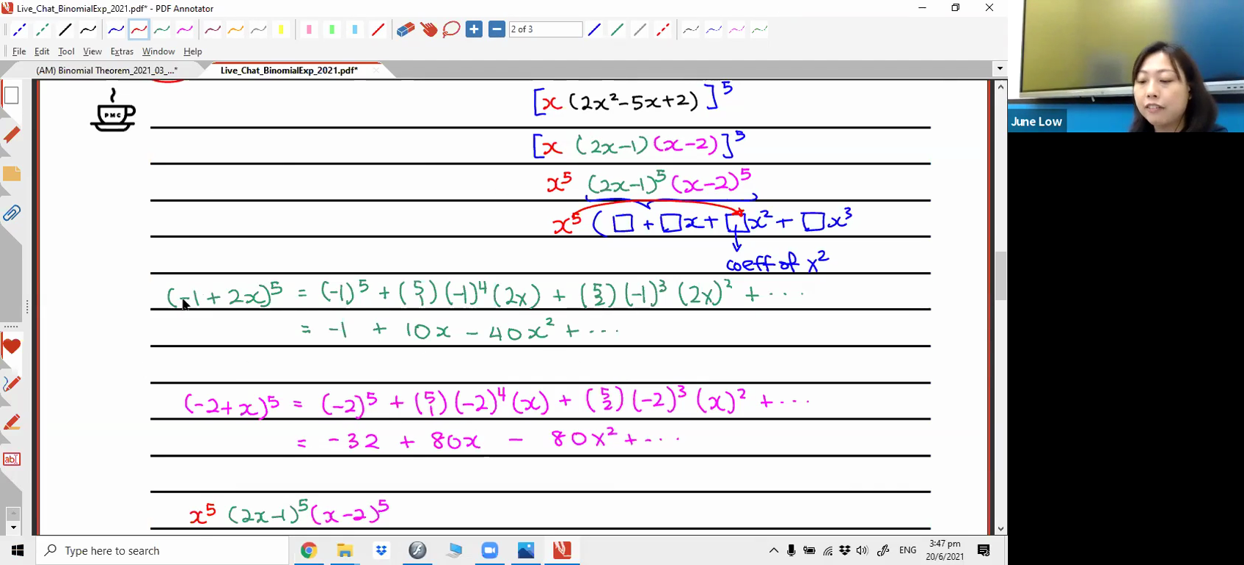
Task: Open Zoom from the taskbar
Action: pos(489,550)
